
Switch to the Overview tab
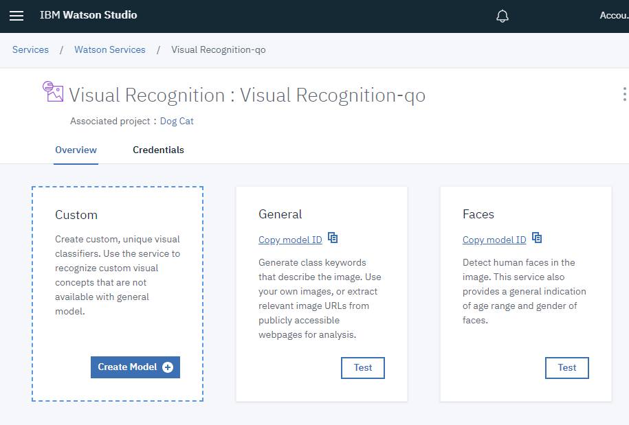76,150
